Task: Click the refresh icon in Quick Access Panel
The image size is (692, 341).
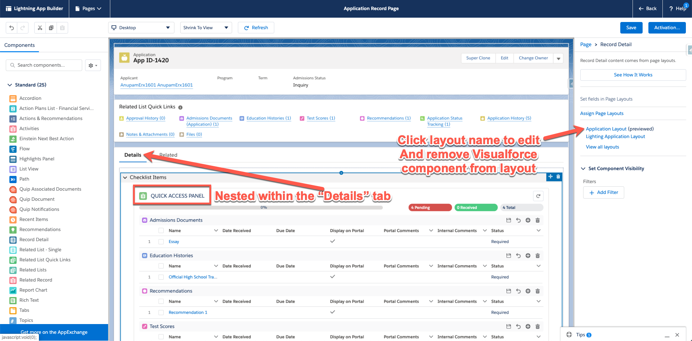Action: pyautogui.click(x=538, y=196)
